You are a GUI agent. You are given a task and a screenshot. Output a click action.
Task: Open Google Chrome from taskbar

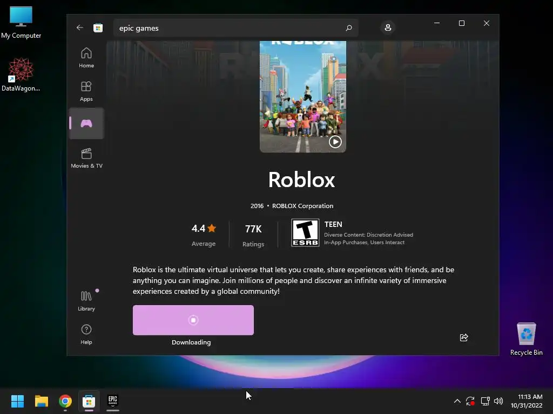tap(65, 401)
